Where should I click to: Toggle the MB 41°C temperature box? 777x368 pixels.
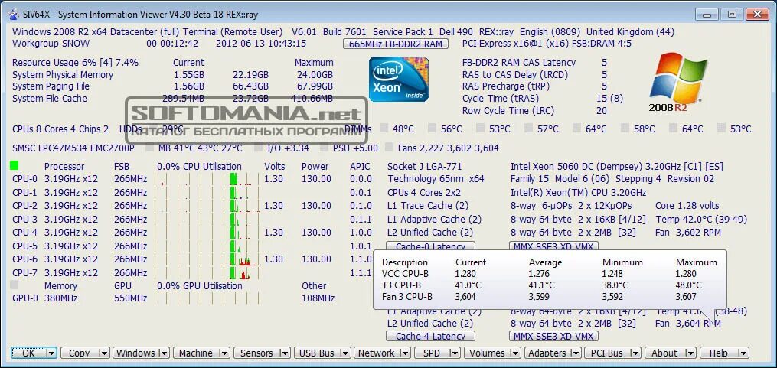pyautogui.click(x=149, y=148)
